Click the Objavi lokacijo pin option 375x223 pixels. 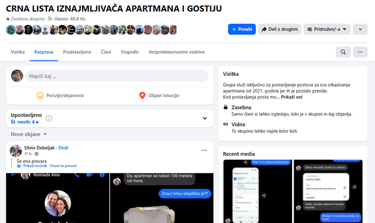pos(159,95)
